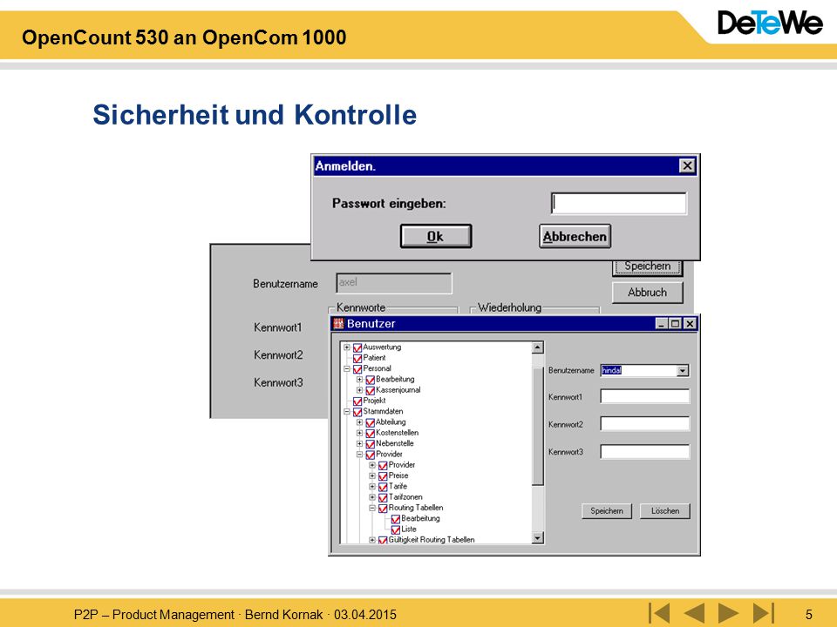Viewport: 837px width, 627px height.
Task: Delete the user with Löschen
Action: (x=665, y=511)
